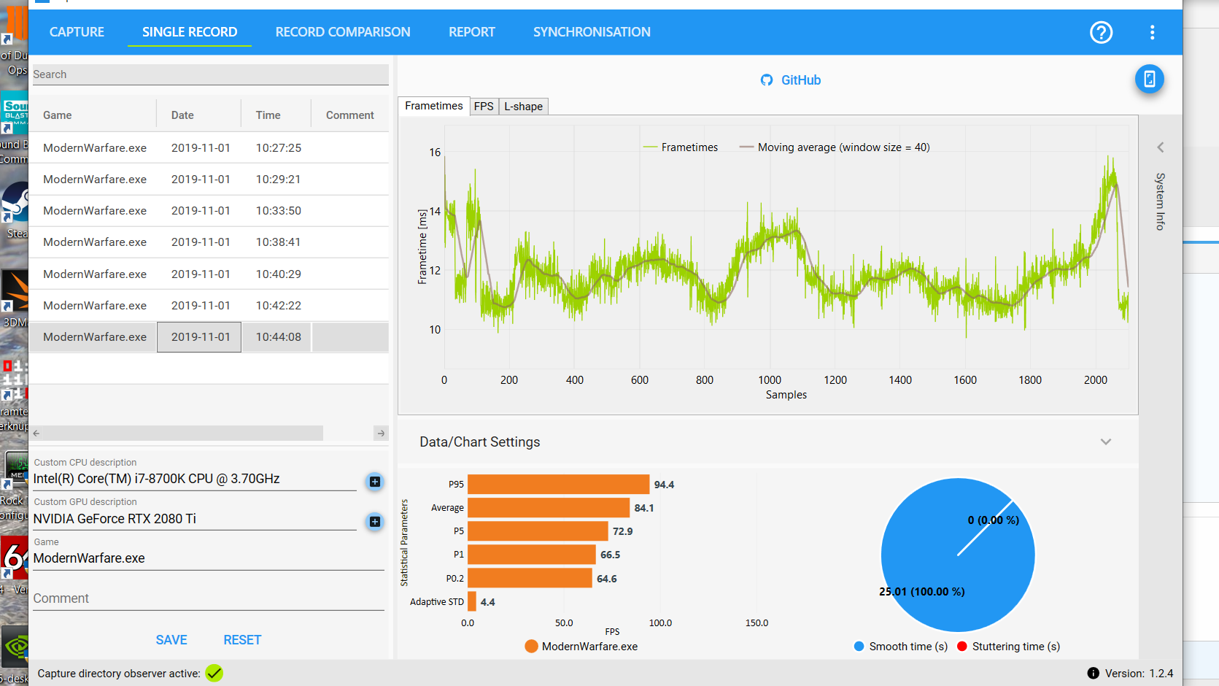This screenshot has height=686, width=1219.
Task: Click the Comment input field
Action: tap(208, 598)
